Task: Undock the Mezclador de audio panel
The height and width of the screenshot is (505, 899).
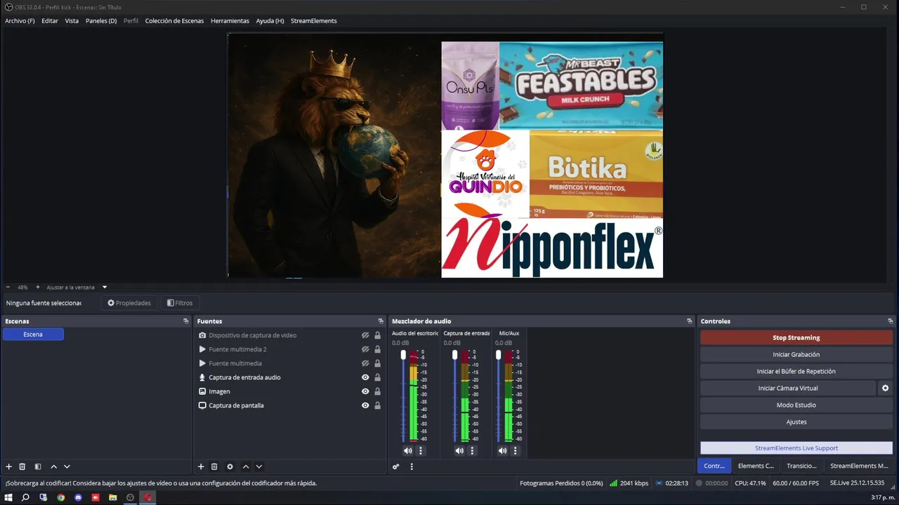Action: tap(690, 321)
